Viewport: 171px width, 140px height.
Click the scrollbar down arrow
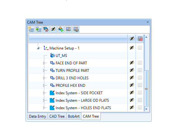146,109
